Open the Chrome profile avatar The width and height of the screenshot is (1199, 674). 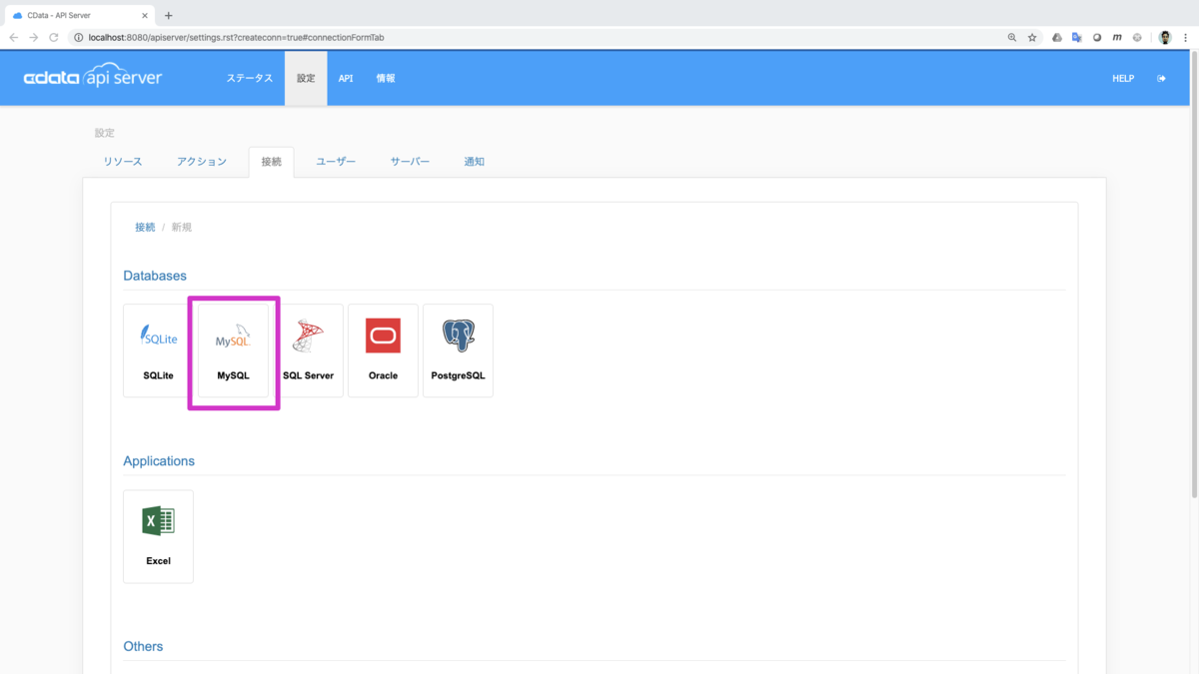pyautogui.click(x=1165, y=37)
